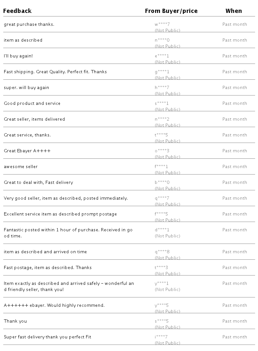Image resolution: width=258 pixels, height=351 pixels.
Task: Click buyer b****0 username
Action: [162, 182]
